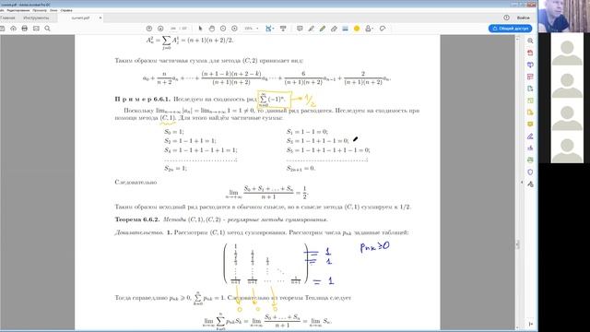Open the pink Edit PDF tool
The image size is (590, 332).
(x=530, y=77)
